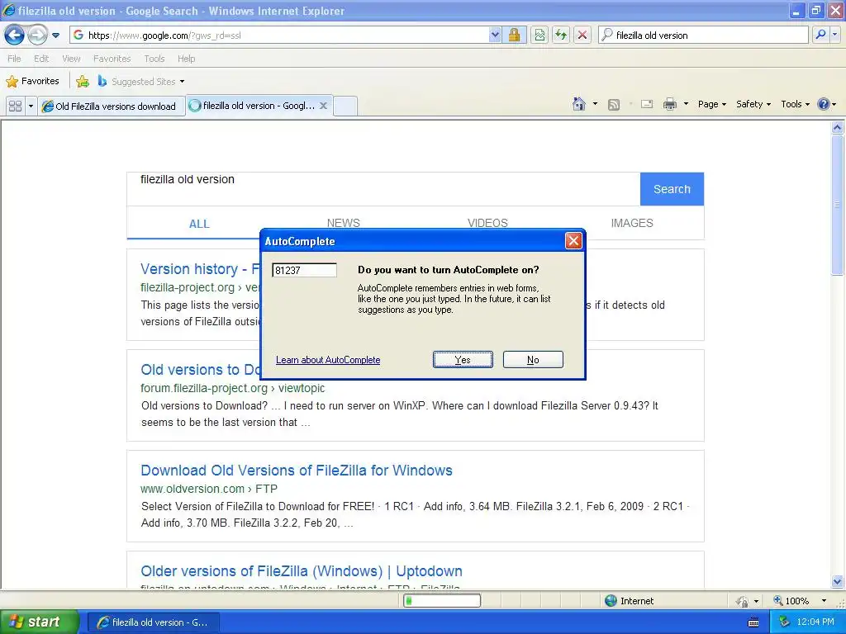The height and width of the screenshot is (634, 846).
Task: Click the Google favicon in address bar
Action: [x=78, y=35]
